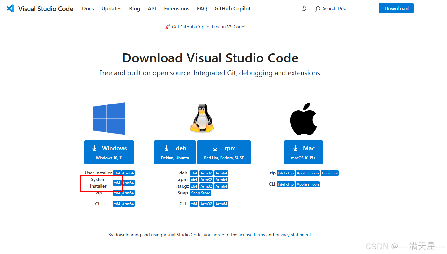Select Linux .deb Arm32 download

(x=206, y=173)
